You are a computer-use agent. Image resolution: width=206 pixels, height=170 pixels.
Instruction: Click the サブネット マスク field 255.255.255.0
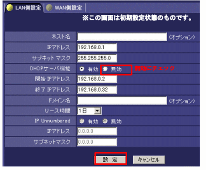coord(97,58)
